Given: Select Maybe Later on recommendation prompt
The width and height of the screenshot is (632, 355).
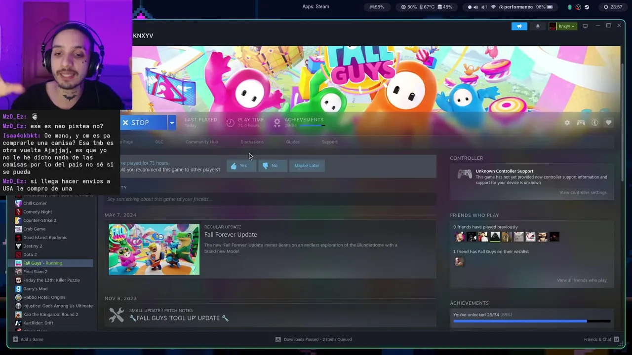Looking at the screenshot, I should coord(307,166).
